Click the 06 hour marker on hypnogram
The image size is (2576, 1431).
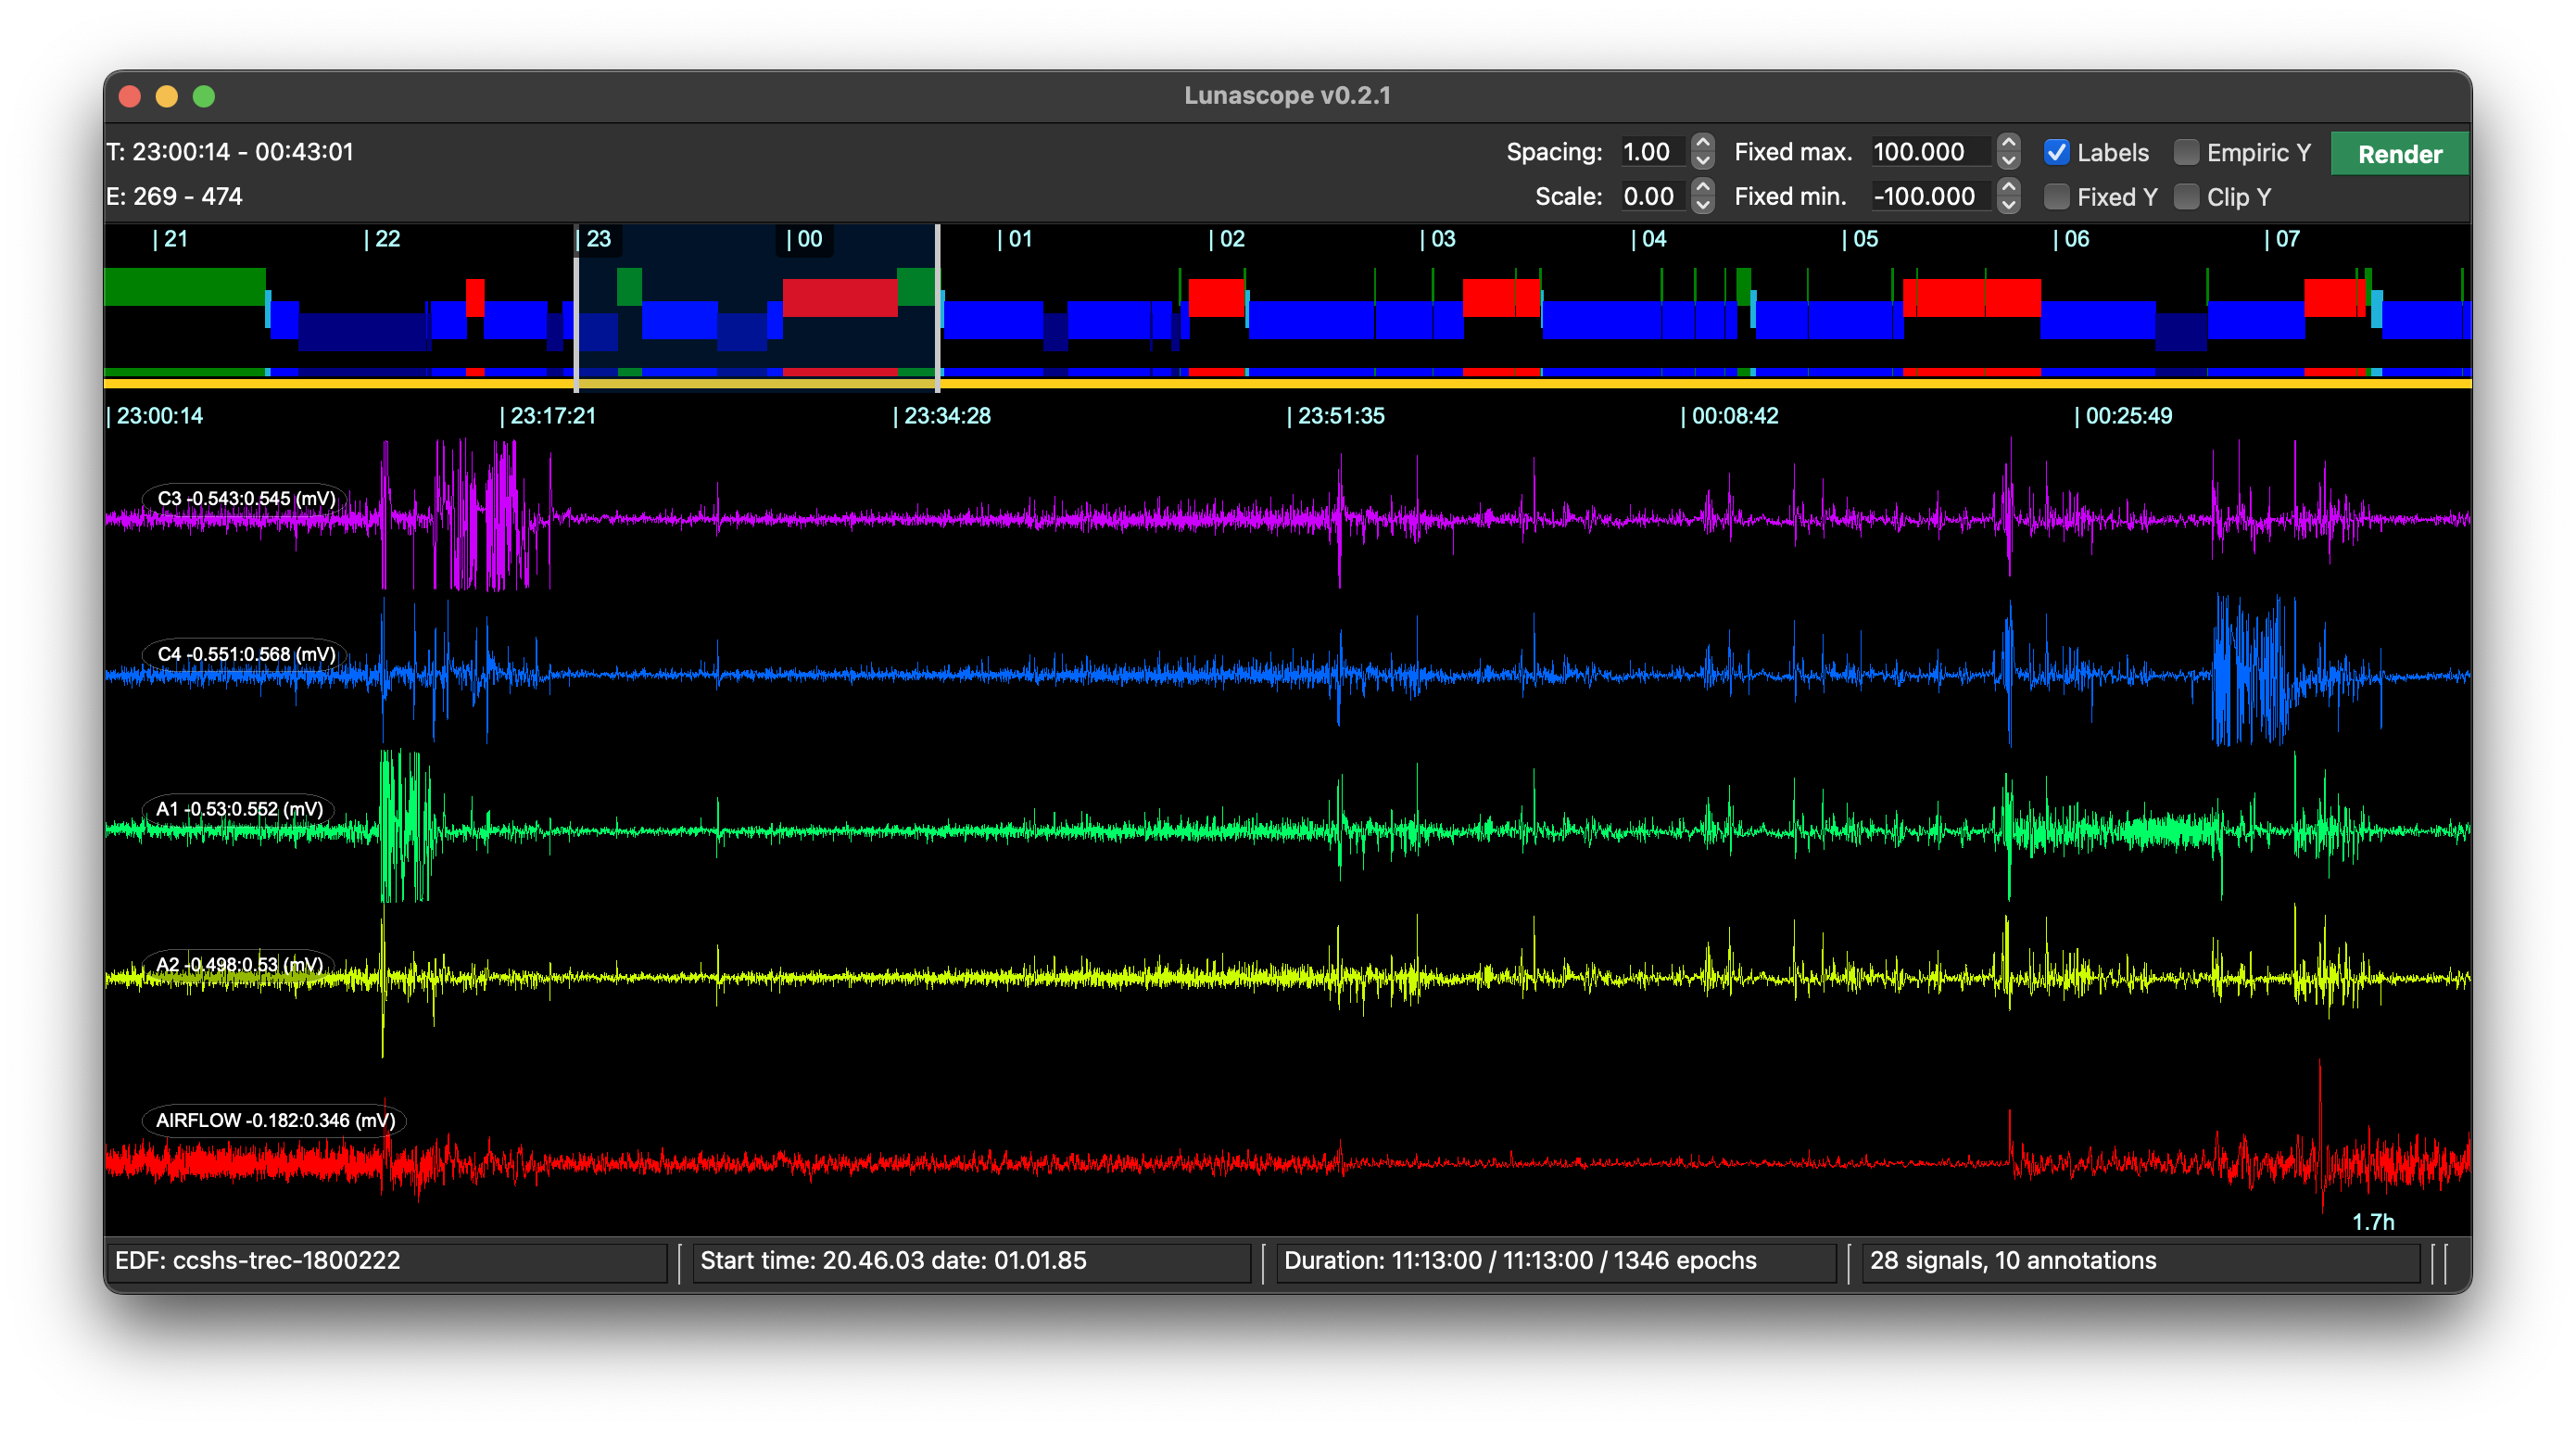coord(2071,239)
